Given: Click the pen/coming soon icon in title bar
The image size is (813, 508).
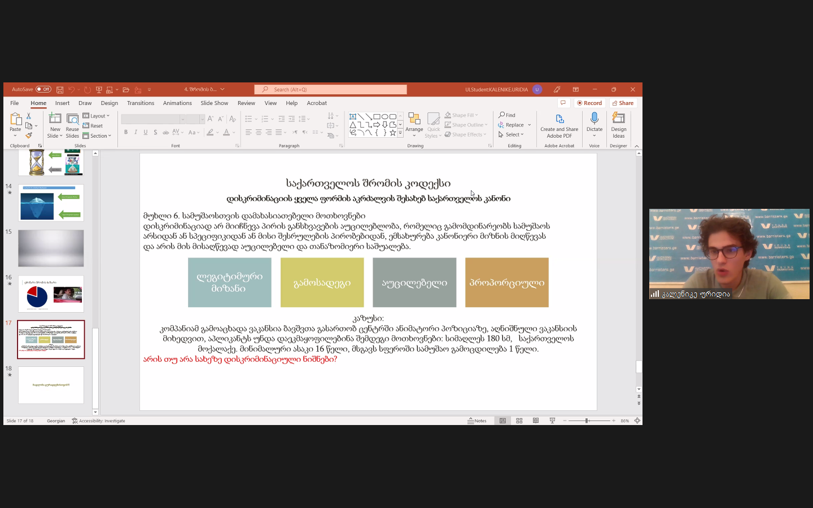Looking at the screenshot, I should 557,89.
